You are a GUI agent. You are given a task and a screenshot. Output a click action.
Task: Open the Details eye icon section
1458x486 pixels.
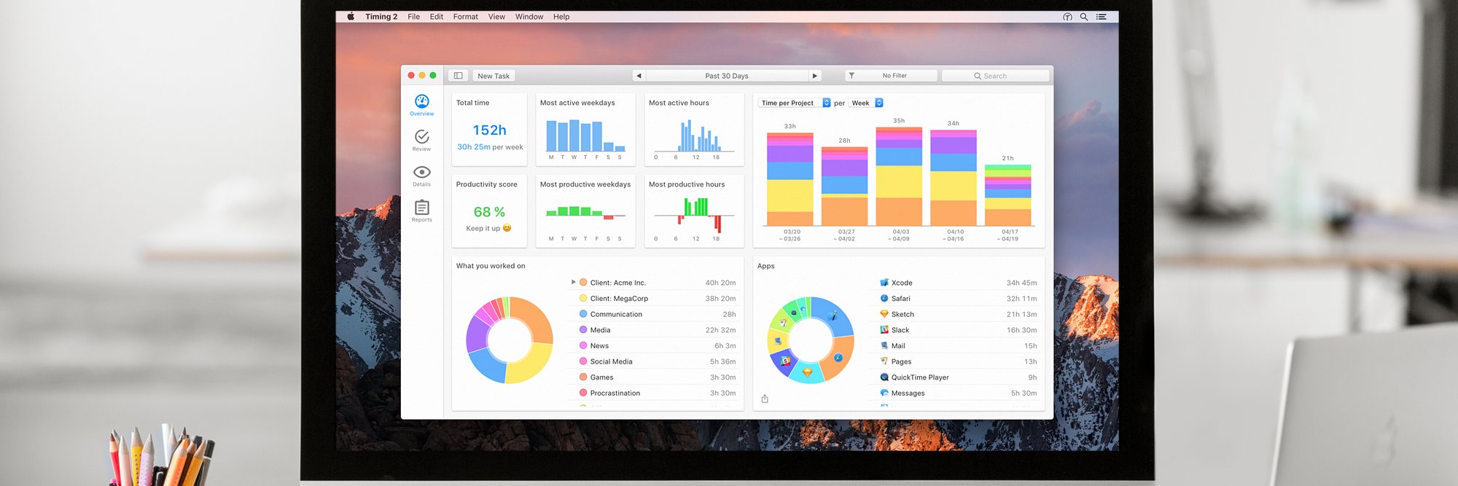[x=421, y=176]
